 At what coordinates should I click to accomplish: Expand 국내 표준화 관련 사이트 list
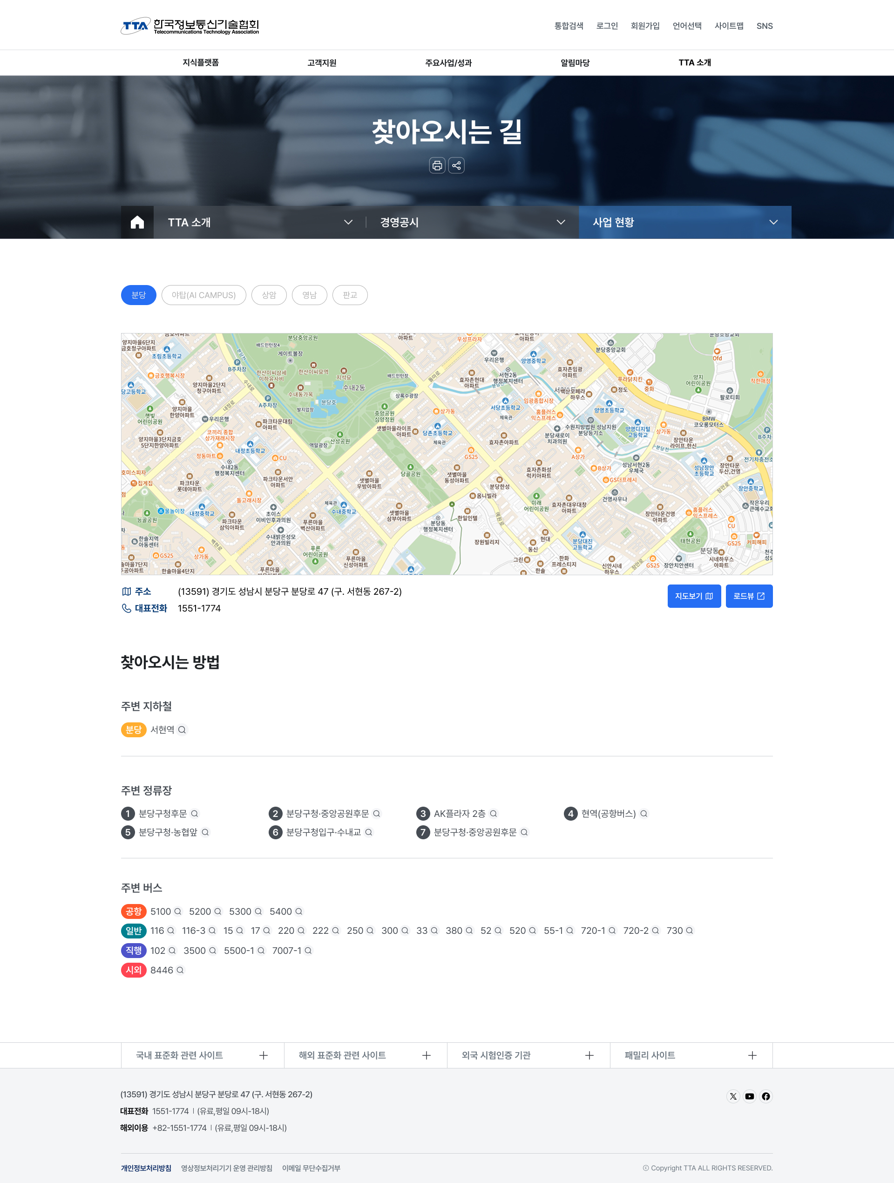point(202,1055)
